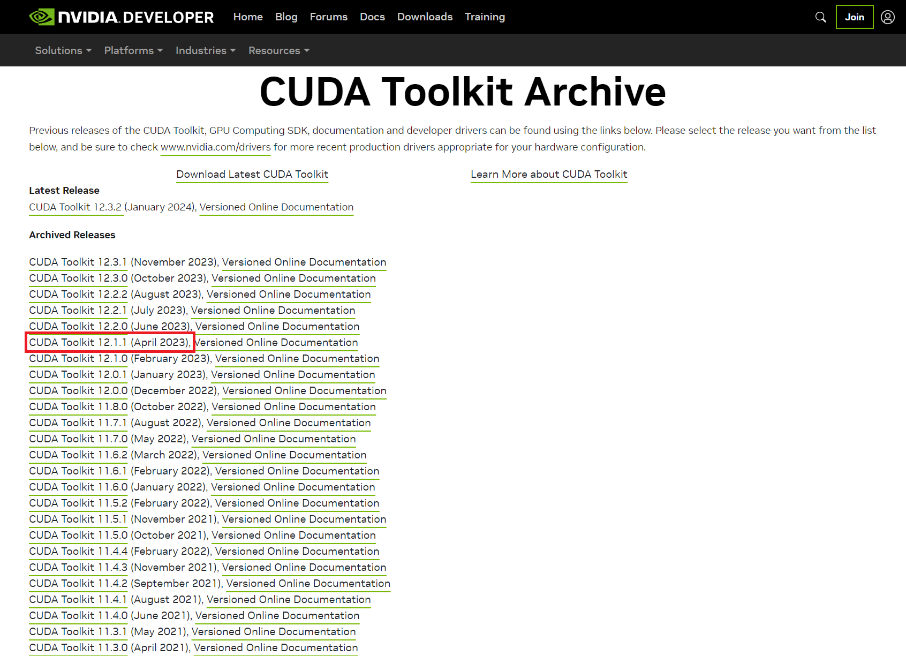906x656 pixels.
Task: Open CUDA Toolkit 12.3.2 latest release link
Action: point(76,207)
